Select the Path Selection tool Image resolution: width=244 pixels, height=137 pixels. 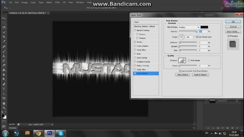pyautogui.click(x=4, y=94)
